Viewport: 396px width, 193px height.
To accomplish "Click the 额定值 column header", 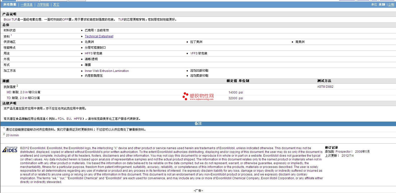I will 232,81.
